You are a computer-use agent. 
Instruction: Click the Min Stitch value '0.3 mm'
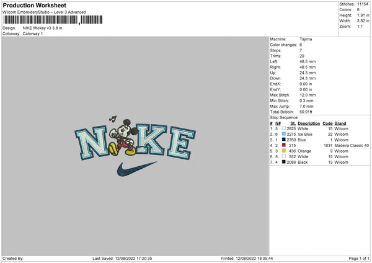click(x=306, y=100)
